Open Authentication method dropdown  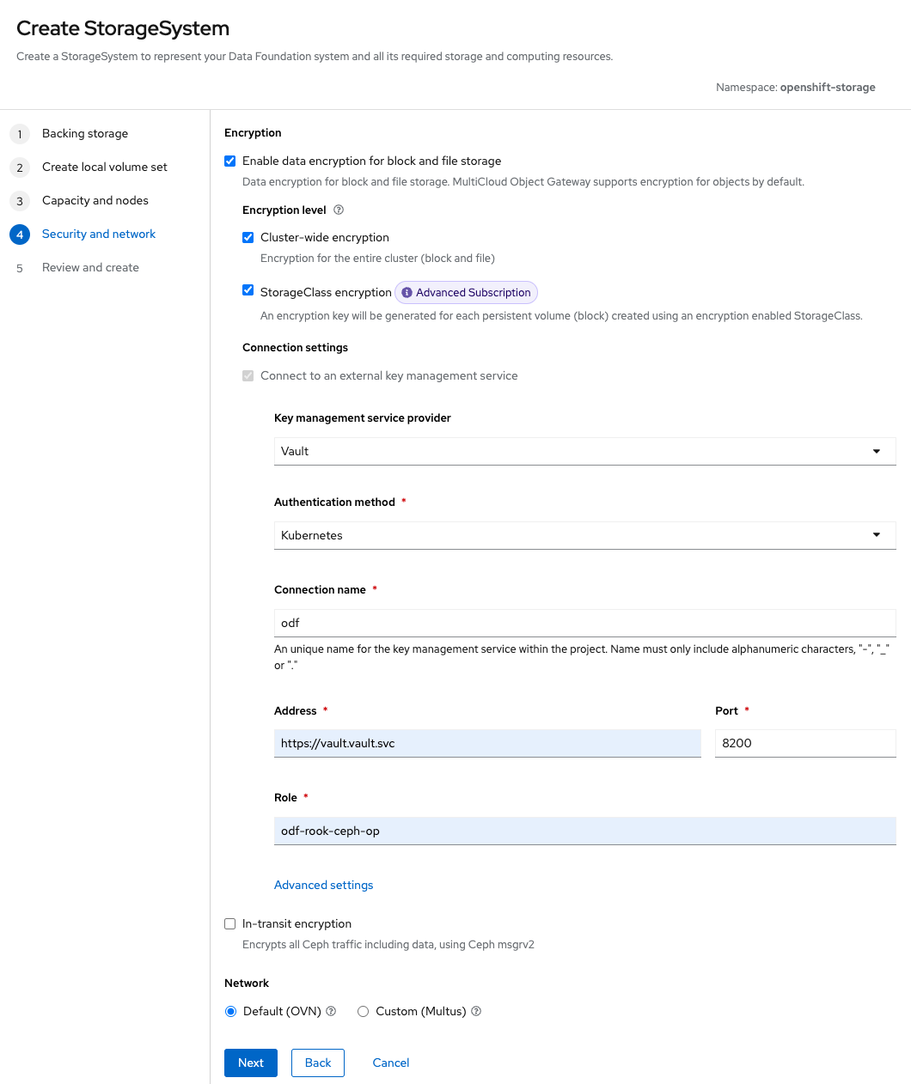click(x=584, y=535)
